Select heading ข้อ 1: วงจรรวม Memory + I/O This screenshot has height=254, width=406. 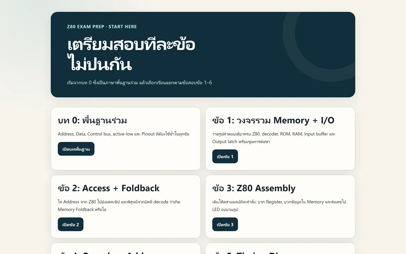[273, 120]
